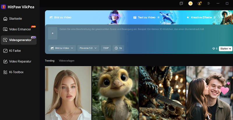The image size is (233, 120).
Task: Open the blonde woman portrait thumbnail
Action: point(68,93)
